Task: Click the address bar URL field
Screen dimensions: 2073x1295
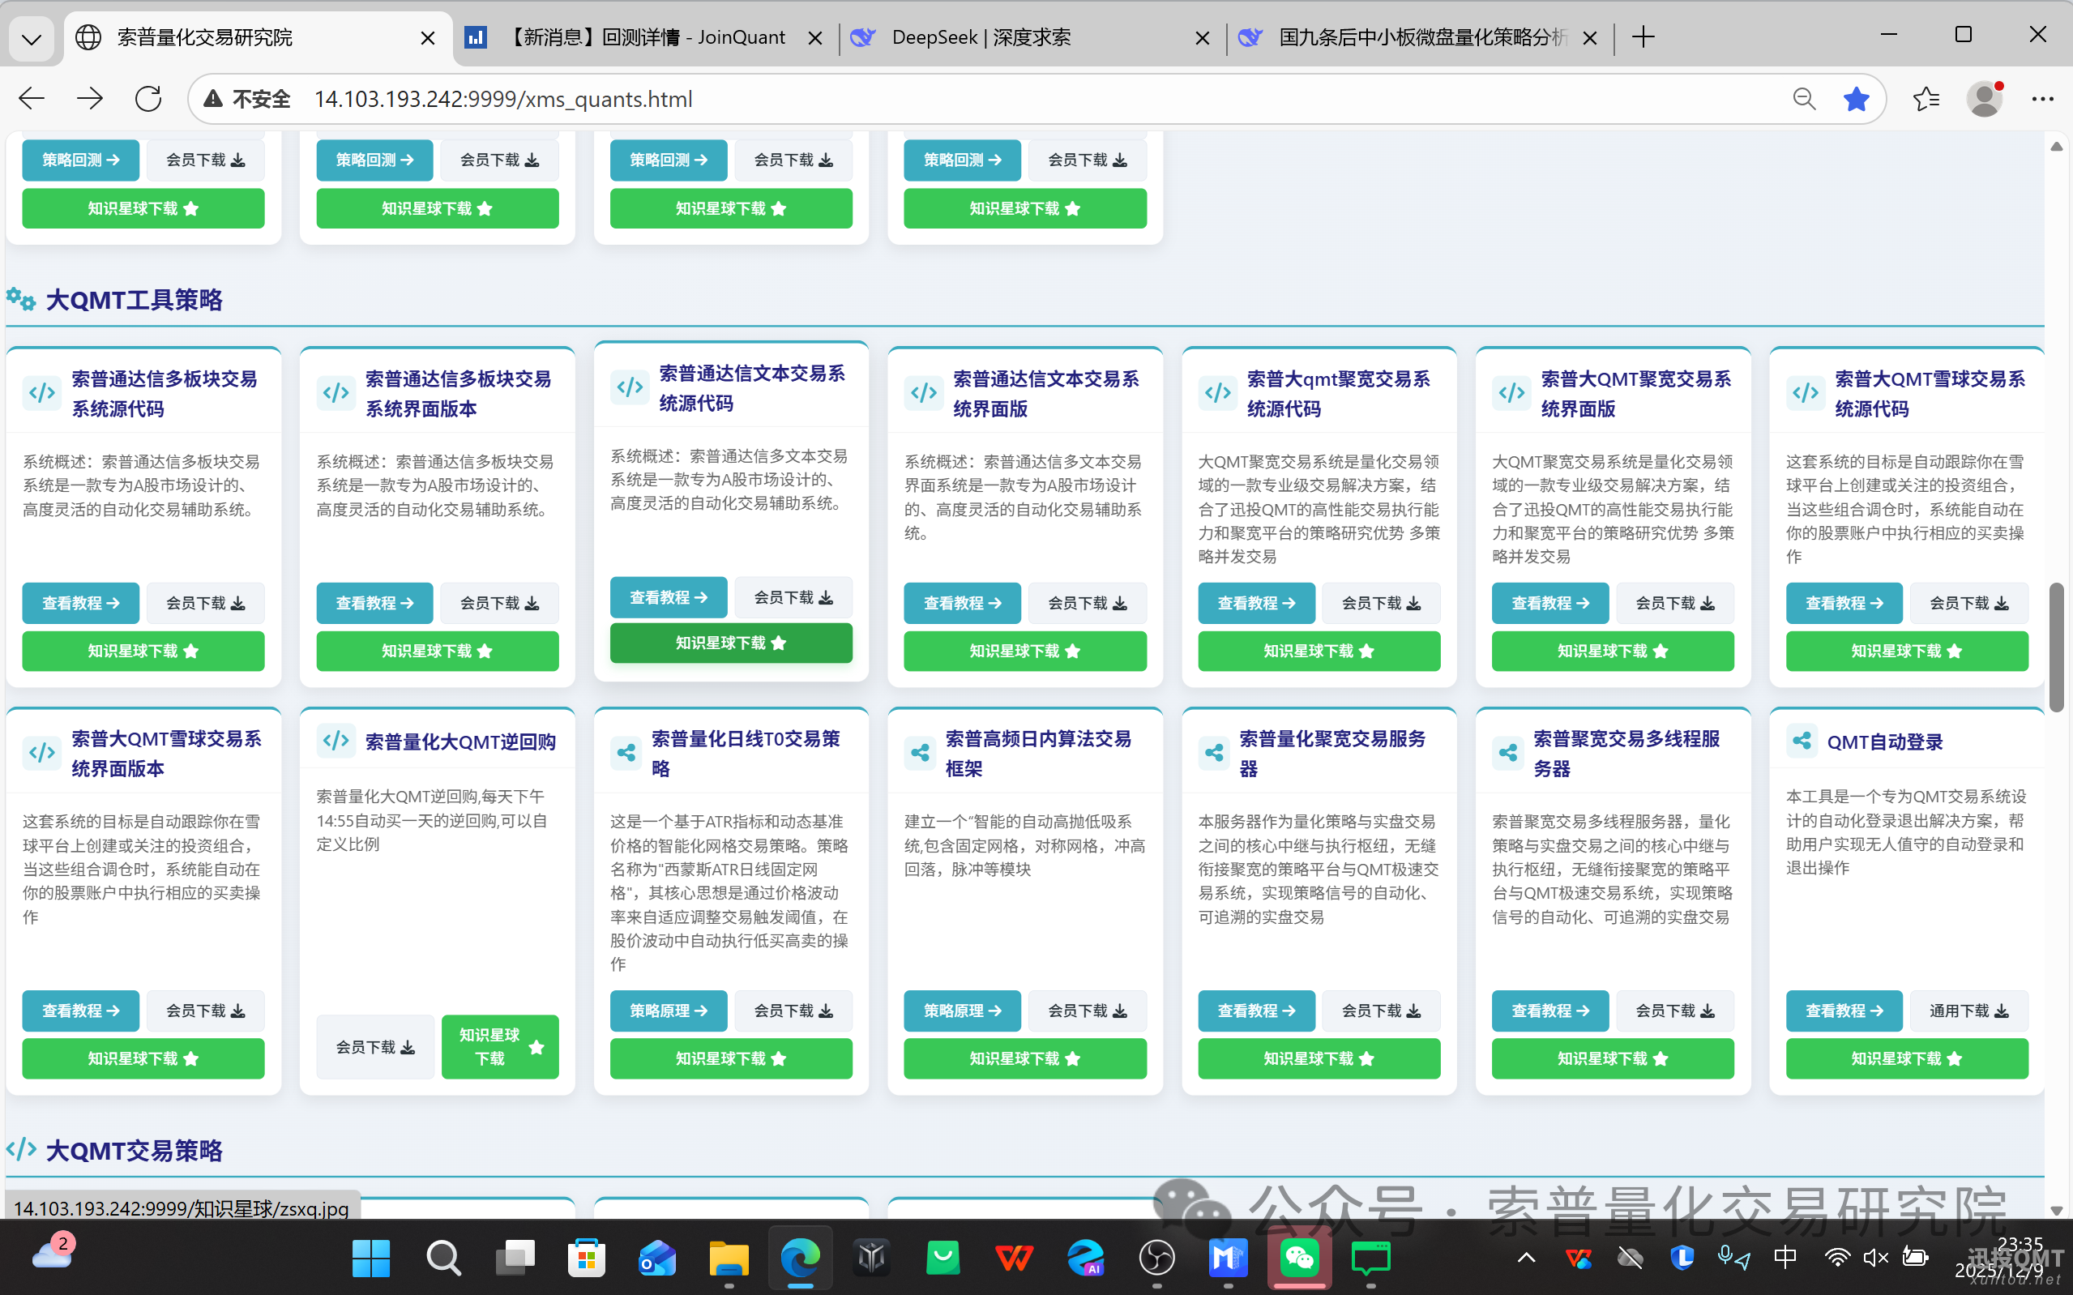Action: 503,99
